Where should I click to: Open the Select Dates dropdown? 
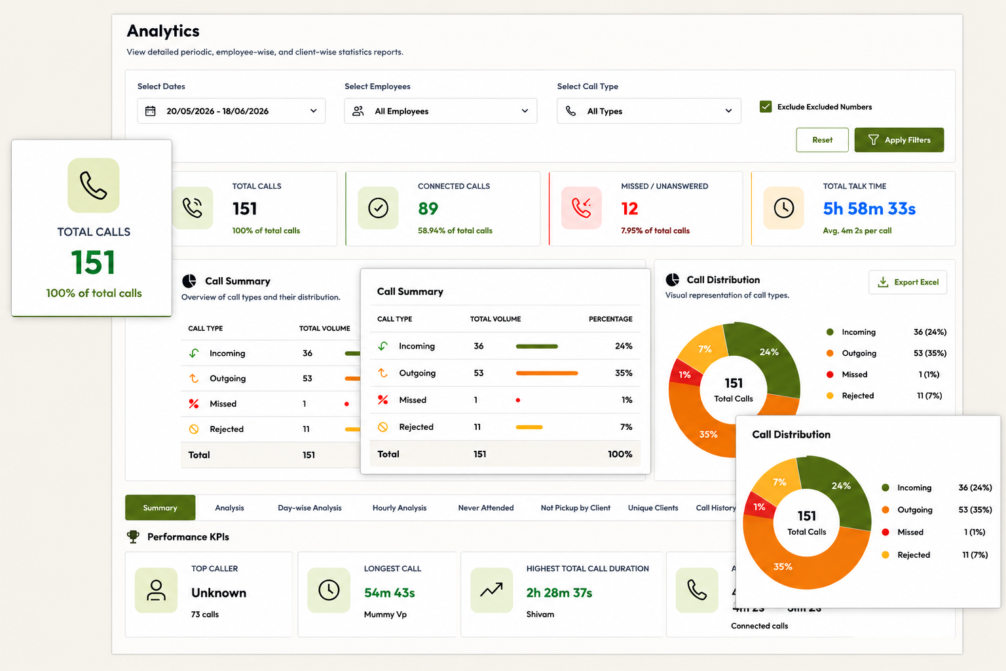coord(231,111)
